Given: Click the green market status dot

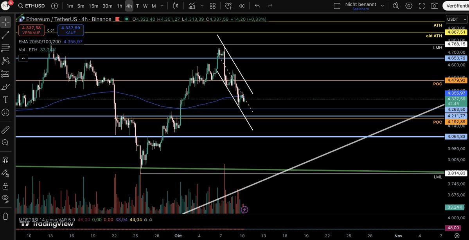Looking at the screenshot, I should pyautogui.click(x=127, y=19).
